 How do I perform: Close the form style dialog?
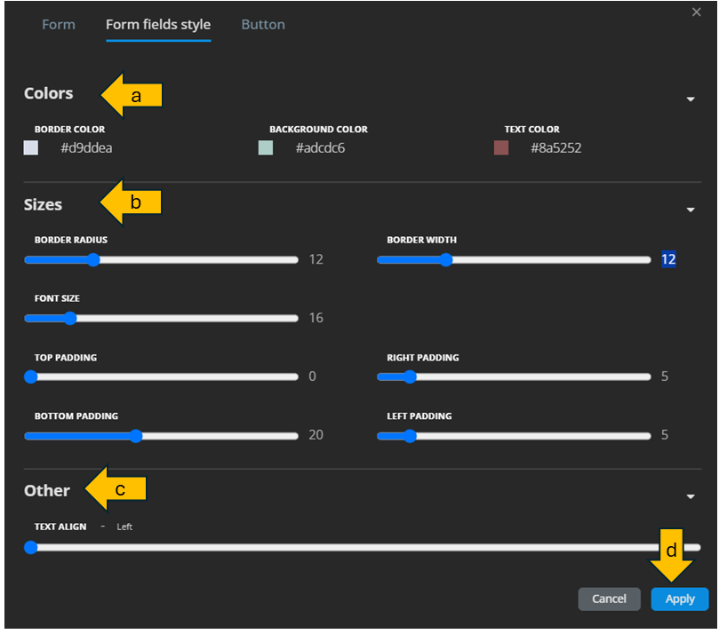(696, 12)
